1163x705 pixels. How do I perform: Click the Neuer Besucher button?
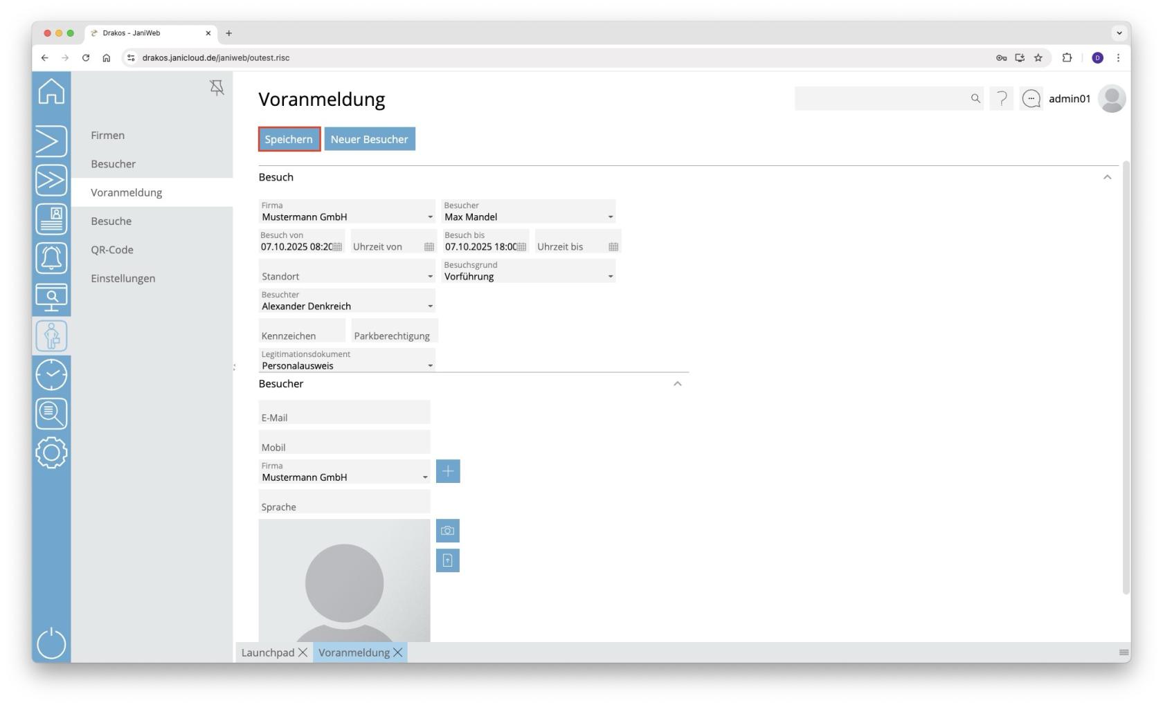click(x=370, y=139)
